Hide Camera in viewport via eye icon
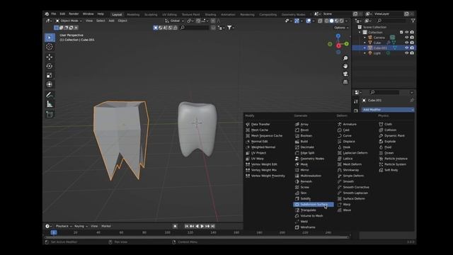The image size is (453, 255). tap(406, 38)
